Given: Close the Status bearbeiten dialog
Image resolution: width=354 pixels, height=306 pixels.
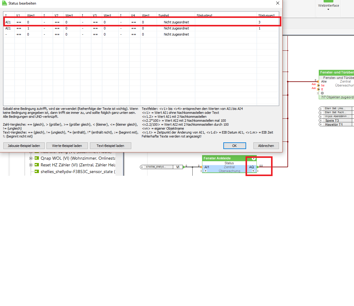Looking at the screenshot, I should click(x=278, y=3).
